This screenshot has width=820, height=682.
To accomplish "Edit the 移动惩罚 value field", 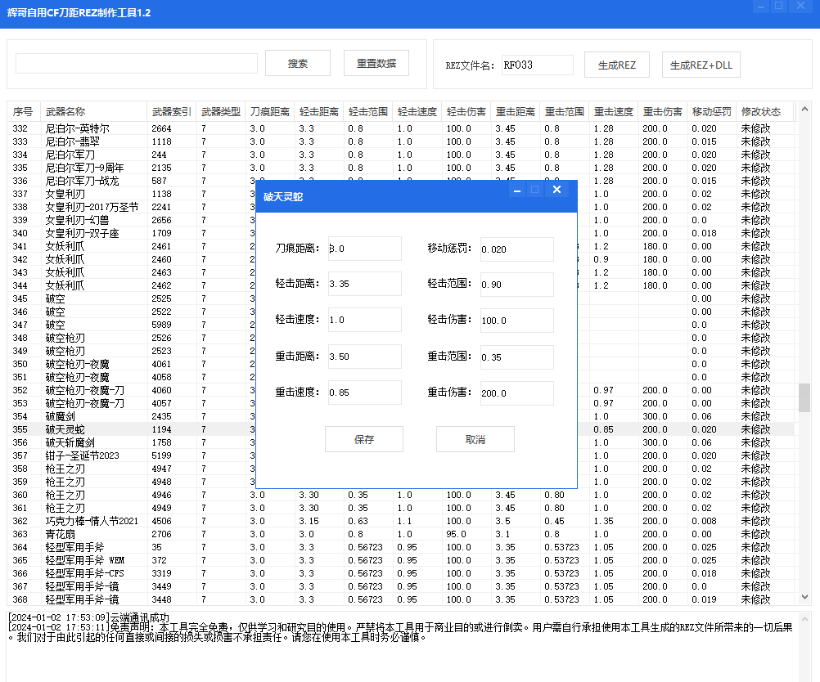I will [x=516, y=249].
